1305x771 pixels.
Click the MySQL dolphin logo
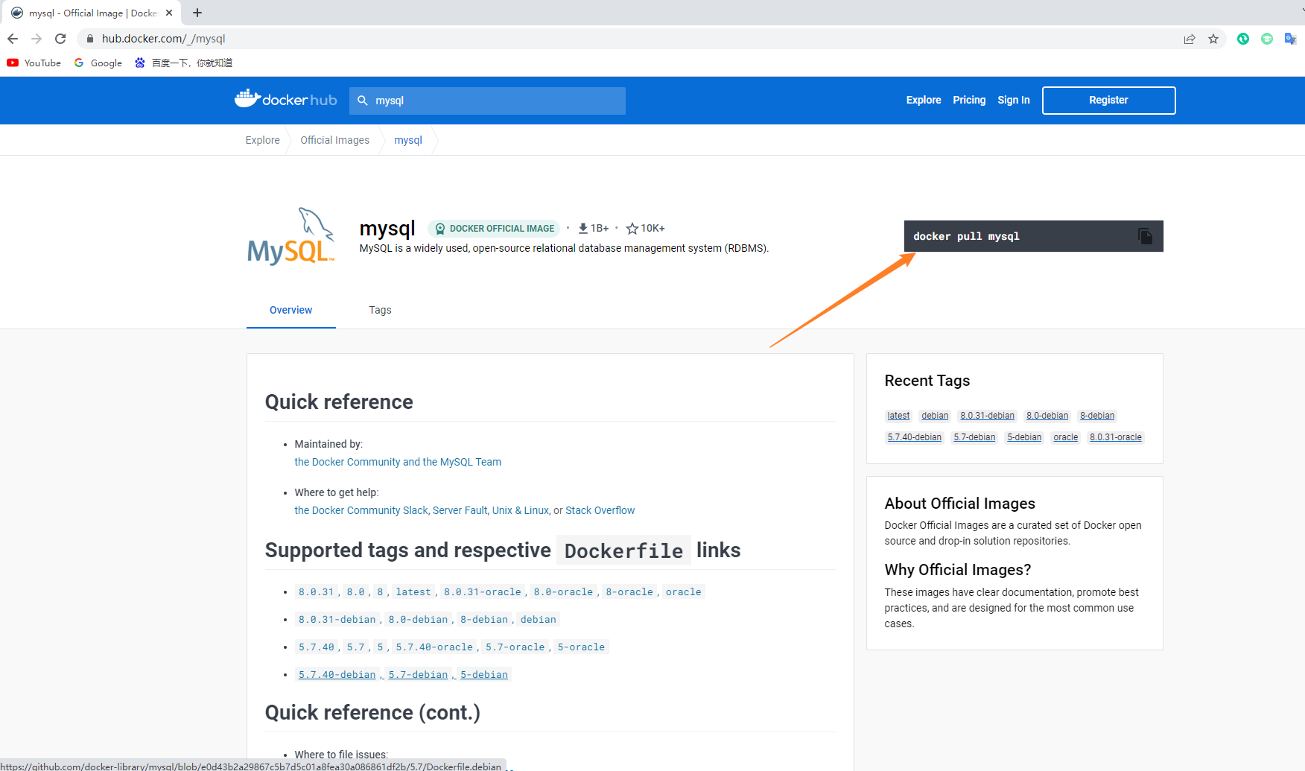(x=291, y=236)
